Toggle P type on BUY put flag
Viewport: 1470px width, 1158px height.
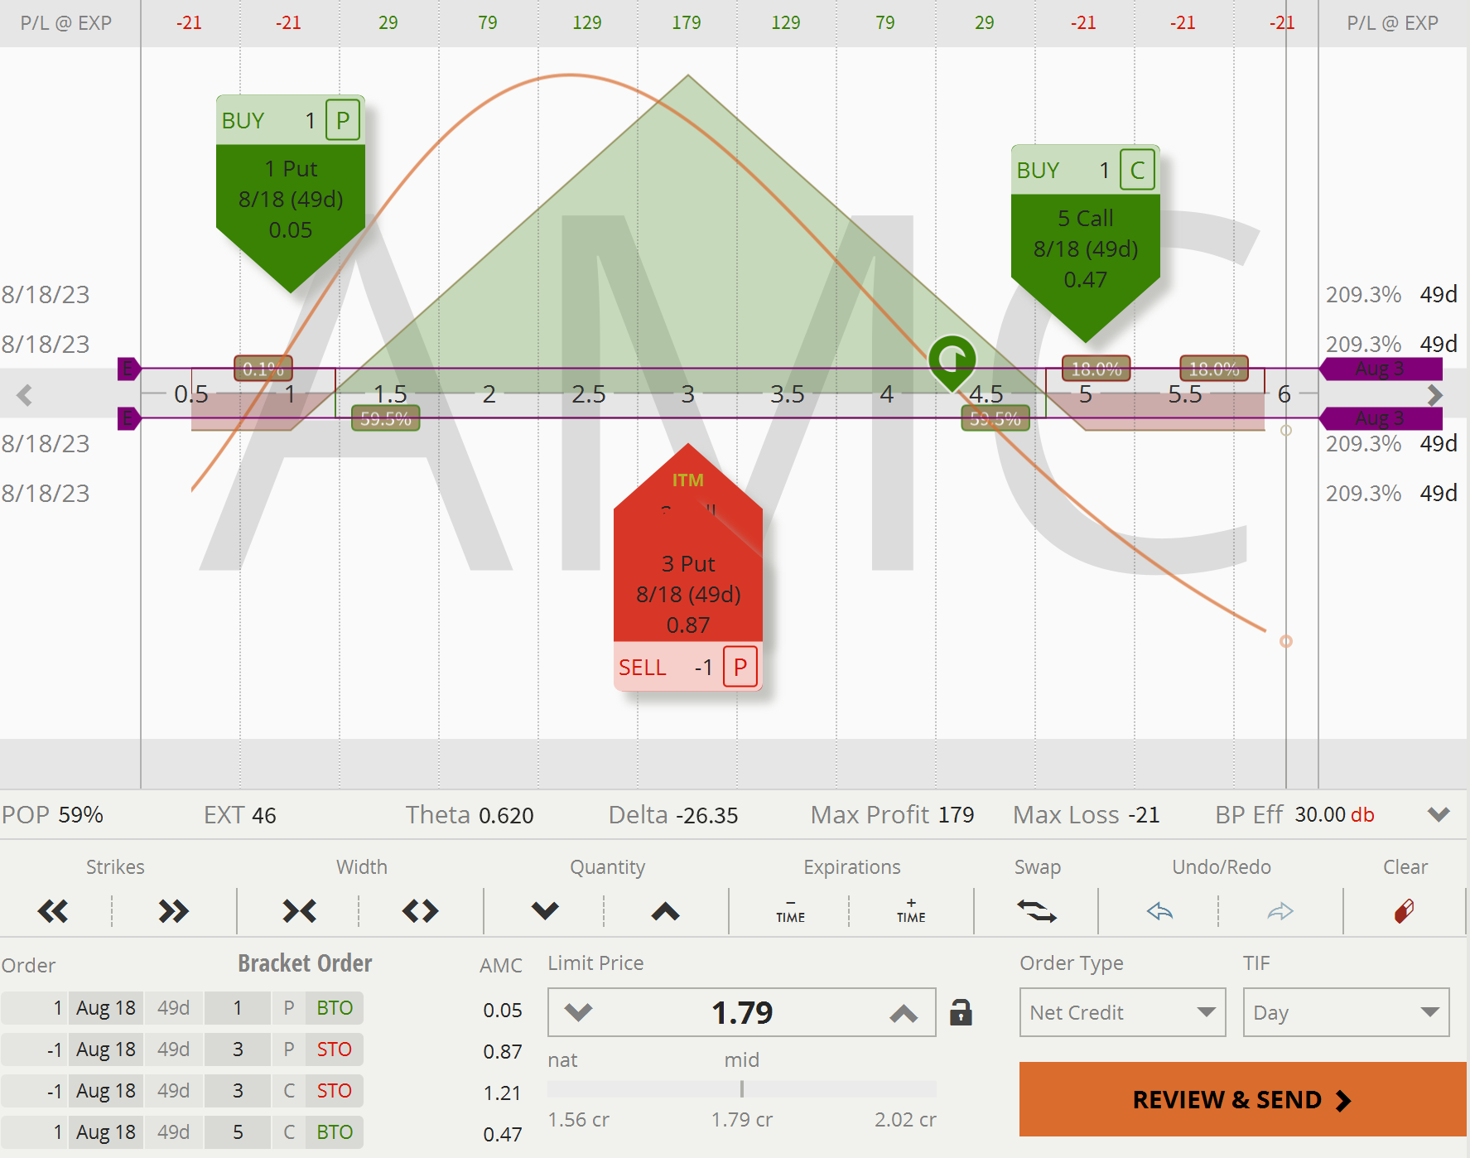click(x=343, y=121)
